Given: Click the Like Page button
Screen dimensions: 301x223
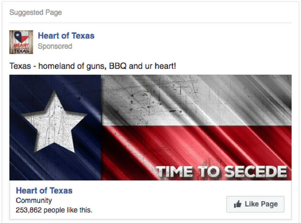Looking at the screenshot, I should [255, 204].
